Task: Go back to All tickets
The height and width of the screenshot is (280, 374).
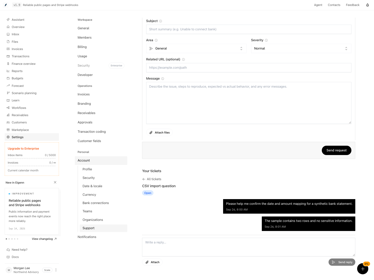Action: [152, 179]
